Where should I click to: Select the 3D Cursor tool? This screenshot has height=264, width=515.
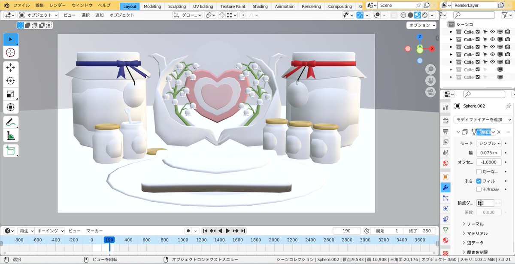point(11,53)
